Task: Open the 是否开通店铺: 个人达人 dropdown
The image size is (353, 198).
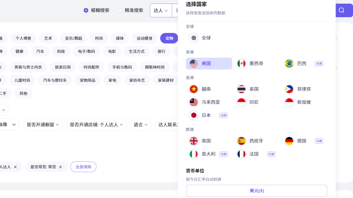Action: click(96, 125)
